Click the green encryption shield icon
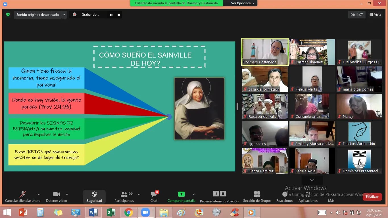Image resolution: width=388 pixels, height=218 pixels. pos(8,14)
